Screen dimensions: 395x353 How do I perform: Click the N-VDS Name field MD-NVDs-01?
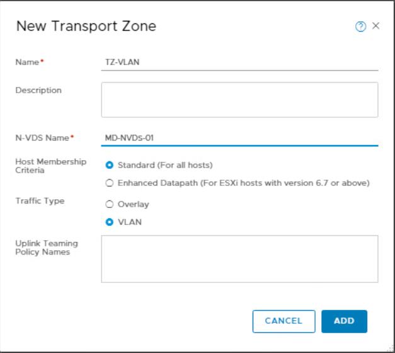tap(239, 138)
